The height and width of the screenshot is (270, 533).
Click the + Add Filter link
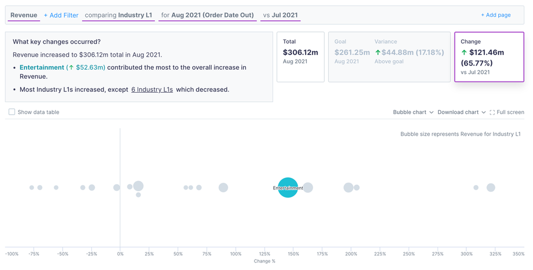click(x=61, y=15)
